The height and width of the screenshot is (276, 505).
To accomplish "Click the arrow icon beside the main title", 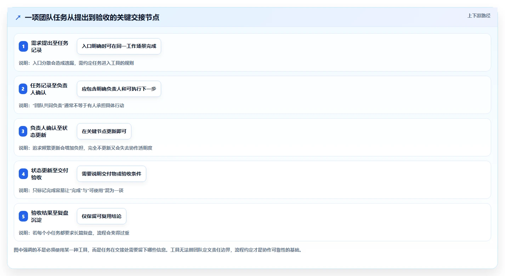I will coord(18,17).
